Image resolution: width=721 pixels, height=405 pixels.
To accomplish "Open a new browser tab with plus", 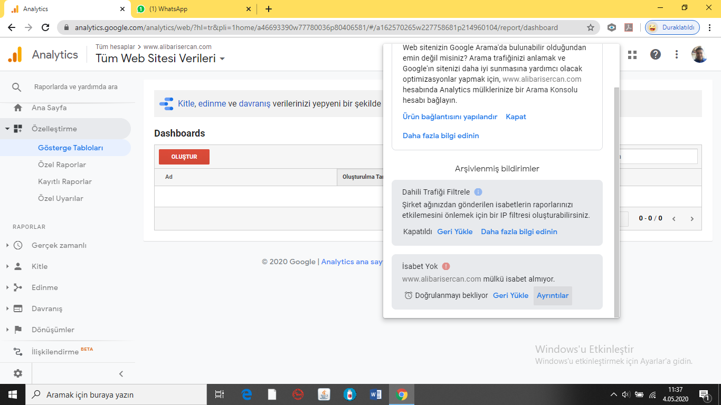I will (x=269, y=9).
